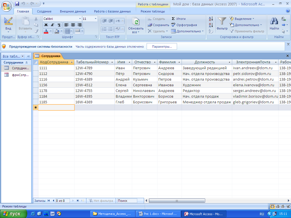Apply fill background color bucket
Image resolution: width=291 pixels, height=218 pixels.
click(57, 31)
